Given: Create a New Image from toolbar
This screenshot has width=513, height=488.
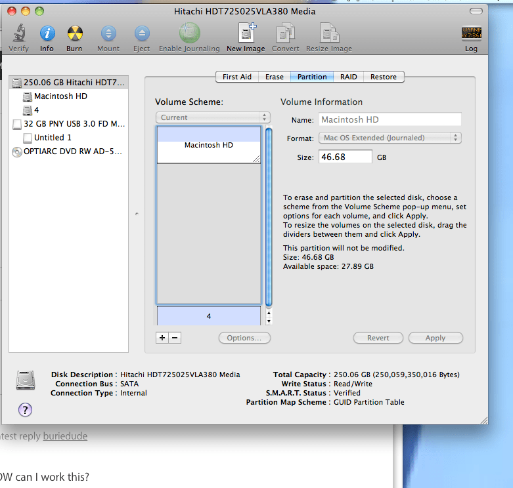Looking at the screenshot, I should pyautogui.click(x=247, y=33).
